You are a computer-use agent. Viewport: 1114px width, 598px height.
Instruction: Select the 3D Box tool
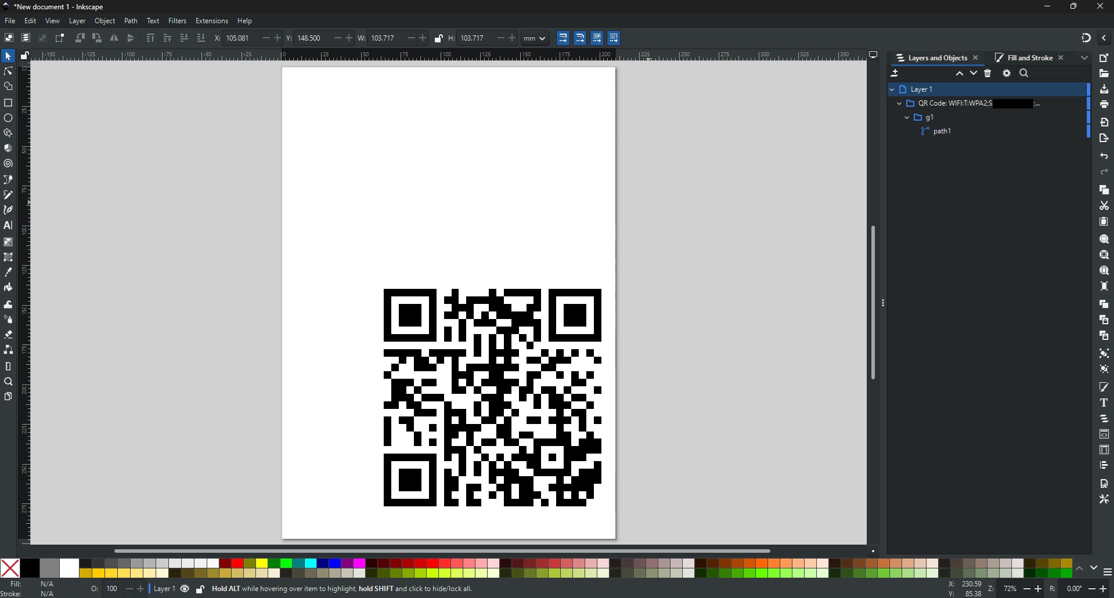click(x=8, y=148)
